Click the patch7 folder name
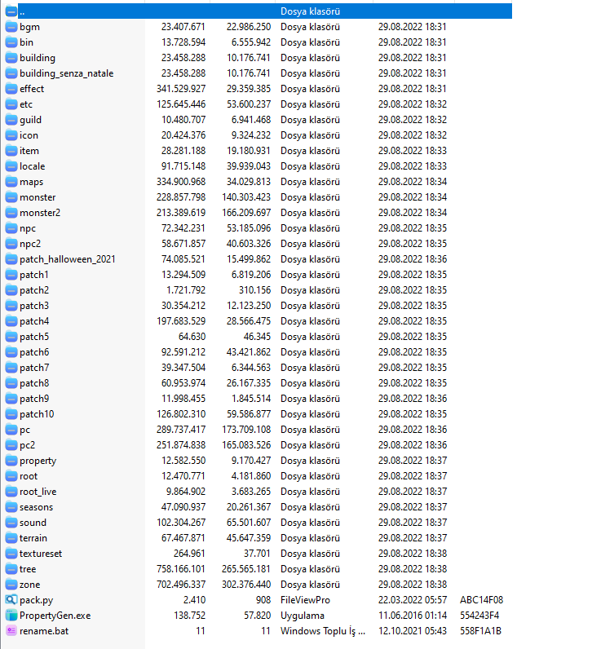592x649 pixels. 34,368
